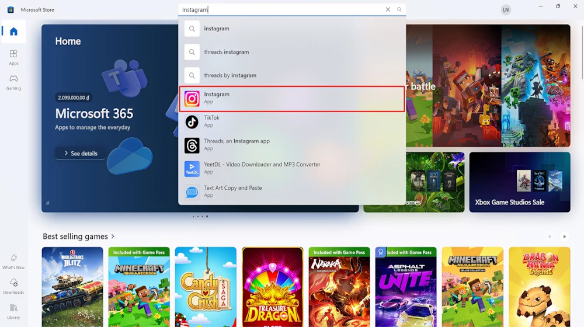Open the Asphalt Legends Unite game tile
This screenshot has width=584, height=327.
(x=406, y=287)
